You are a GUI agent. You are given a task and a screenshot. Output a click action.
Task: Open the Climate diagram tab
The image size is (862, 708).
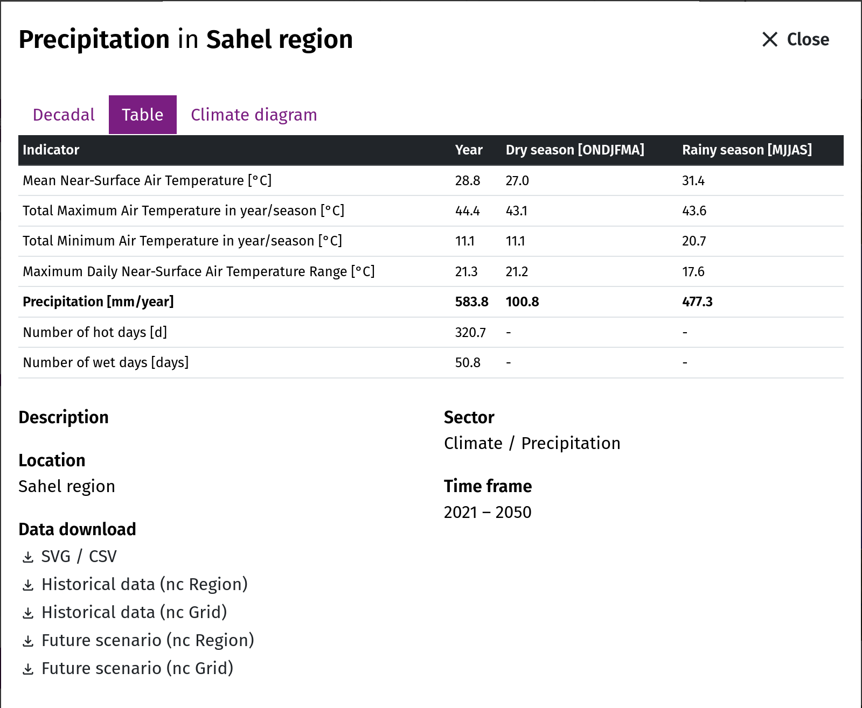pyautogui.click(x=254, y=115)
